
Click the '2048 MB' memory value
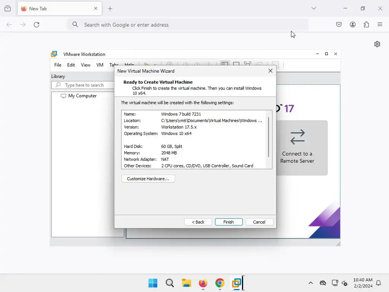tap(169, 153)
